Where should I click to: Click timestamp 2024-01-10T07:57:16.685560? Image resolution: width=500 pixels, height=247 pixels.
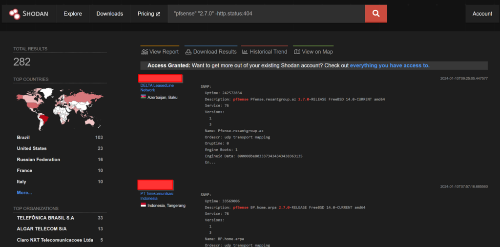point(464,186)
